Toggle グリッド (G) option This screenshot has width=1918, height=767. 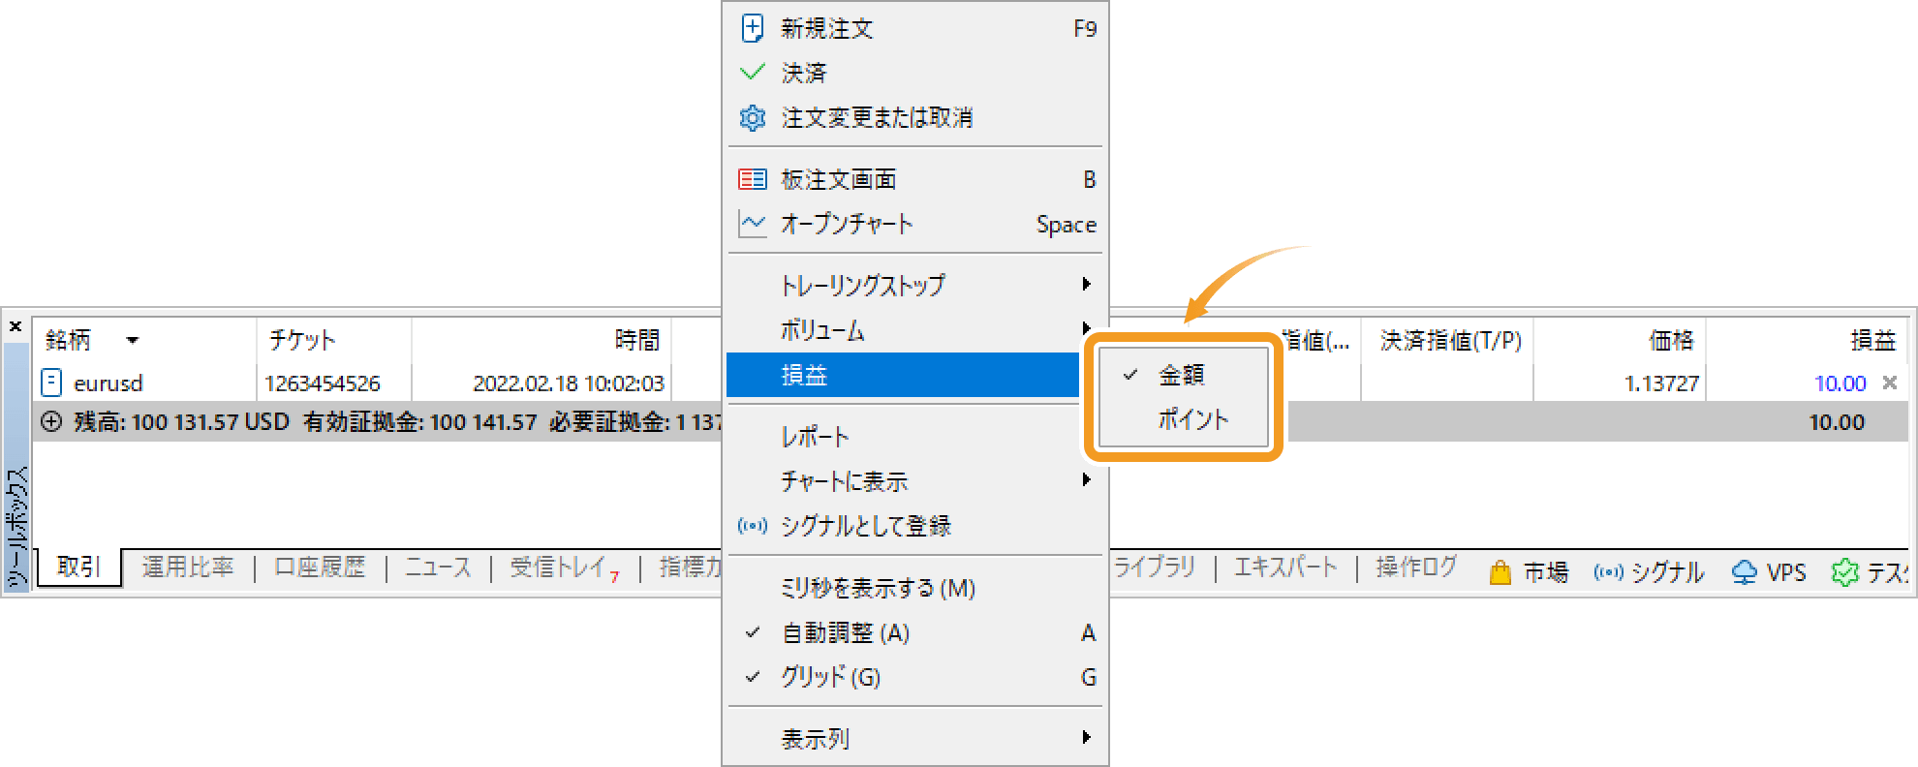coord(915,677)
